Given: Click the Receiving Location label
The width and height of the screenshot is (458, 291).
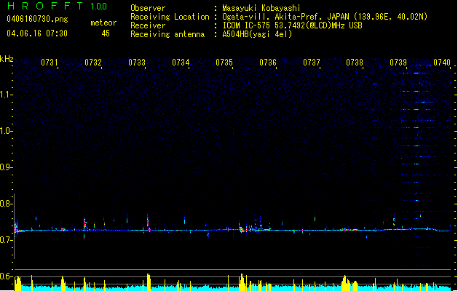Looking at the screenshot, I should 170,17.
